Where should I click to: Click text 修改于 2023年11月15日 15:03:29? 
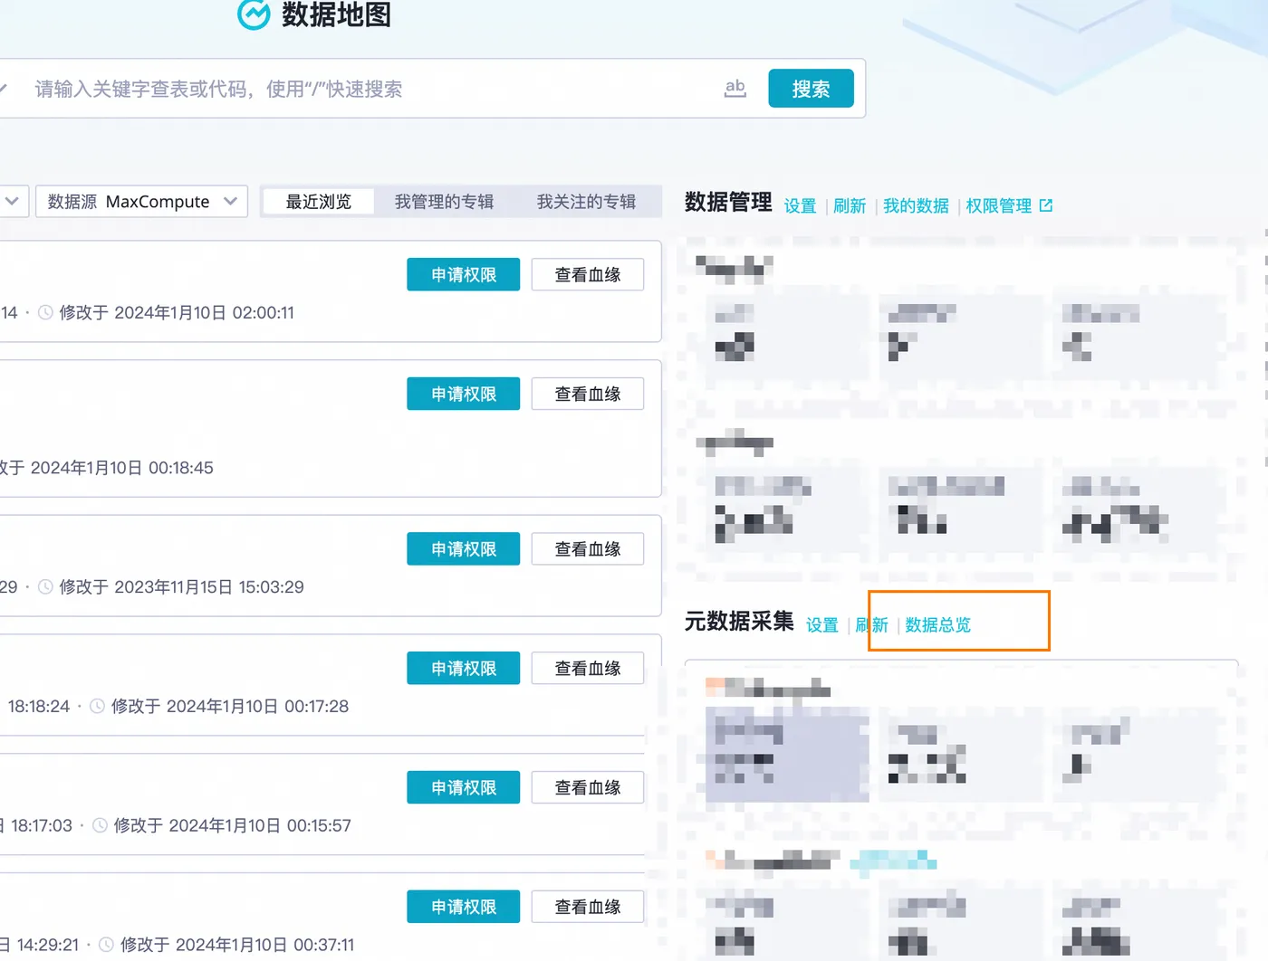tap(181, 586)
